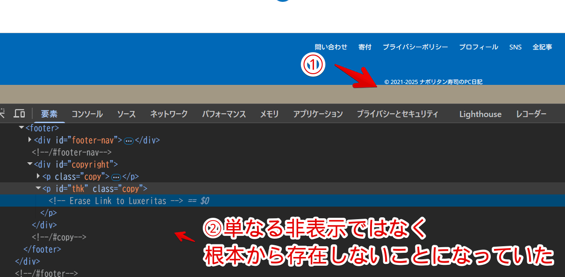Expand the ellipsis in the p class copy
Screen dimensions: 565x277
point(116,177)
